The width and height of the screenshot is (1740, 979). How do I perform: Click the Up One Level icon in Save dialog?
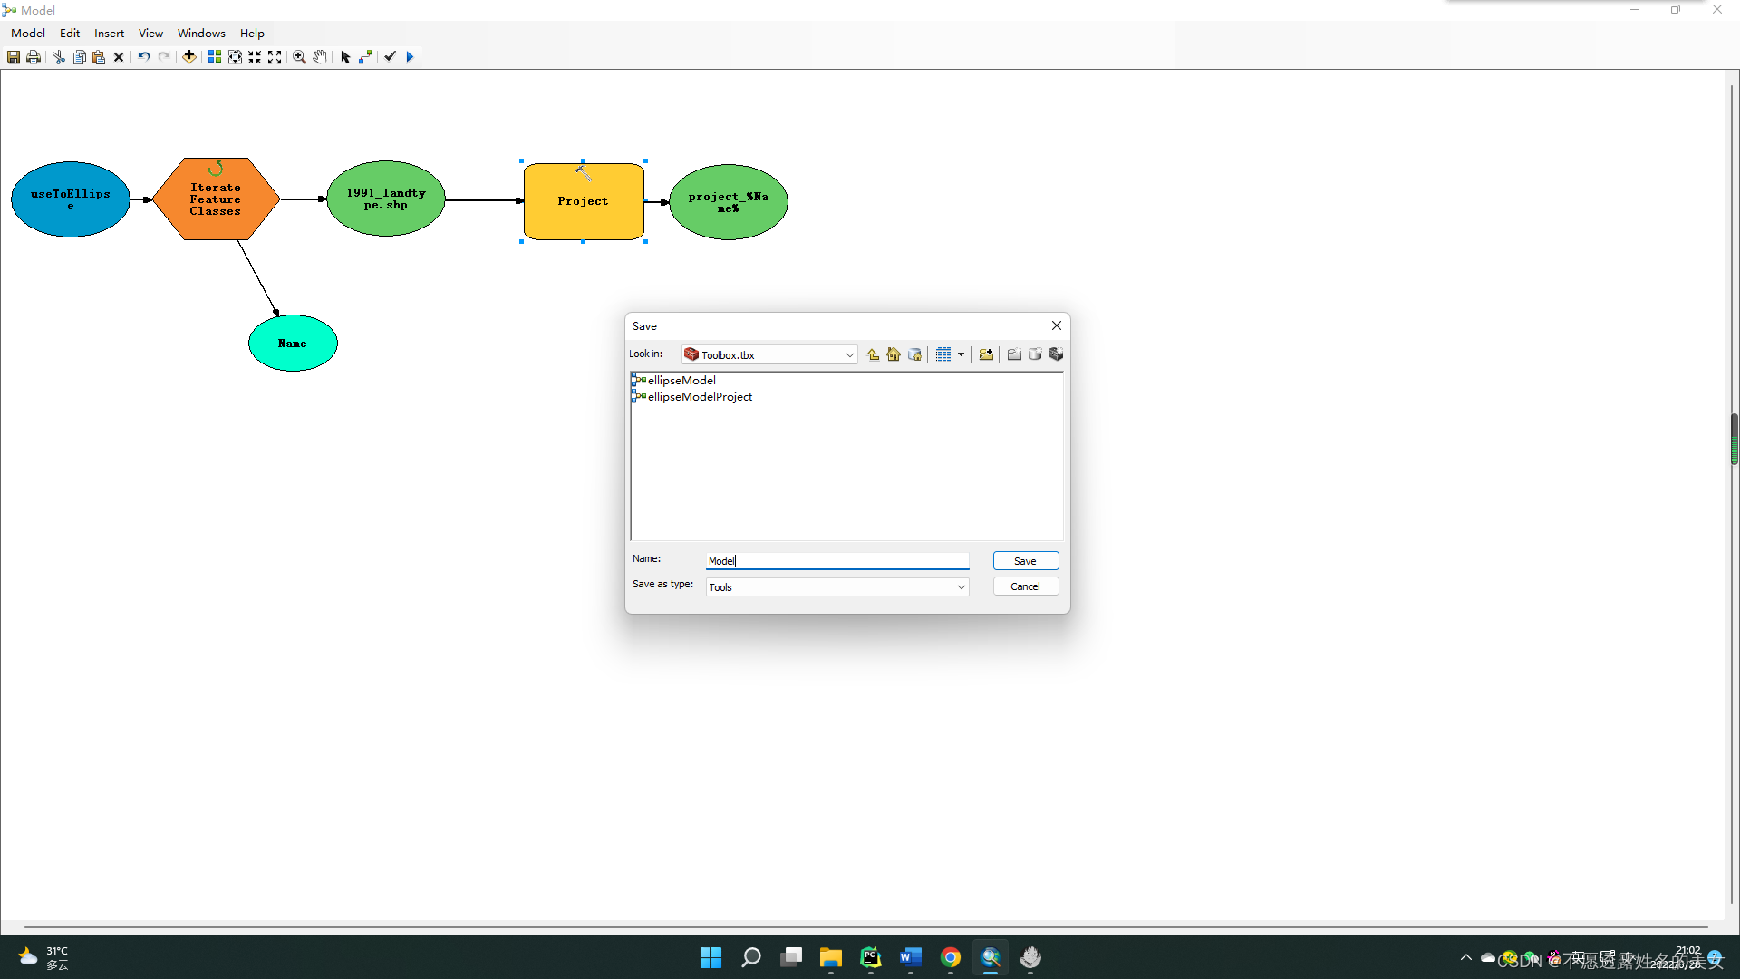[x=873, y=354]
